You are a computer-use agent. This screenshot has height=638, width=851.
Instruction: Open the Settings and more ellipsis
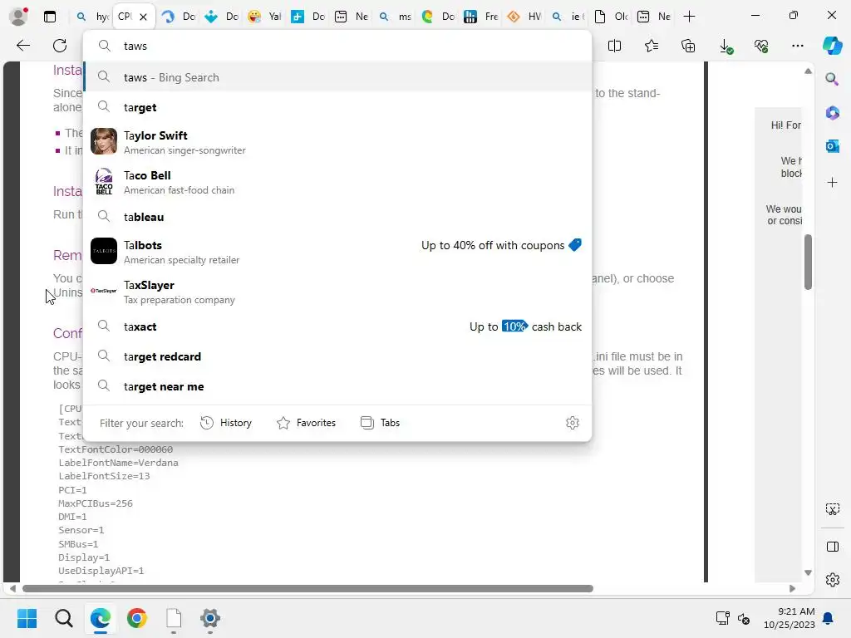pyautogui.click(x=797, y=47)
